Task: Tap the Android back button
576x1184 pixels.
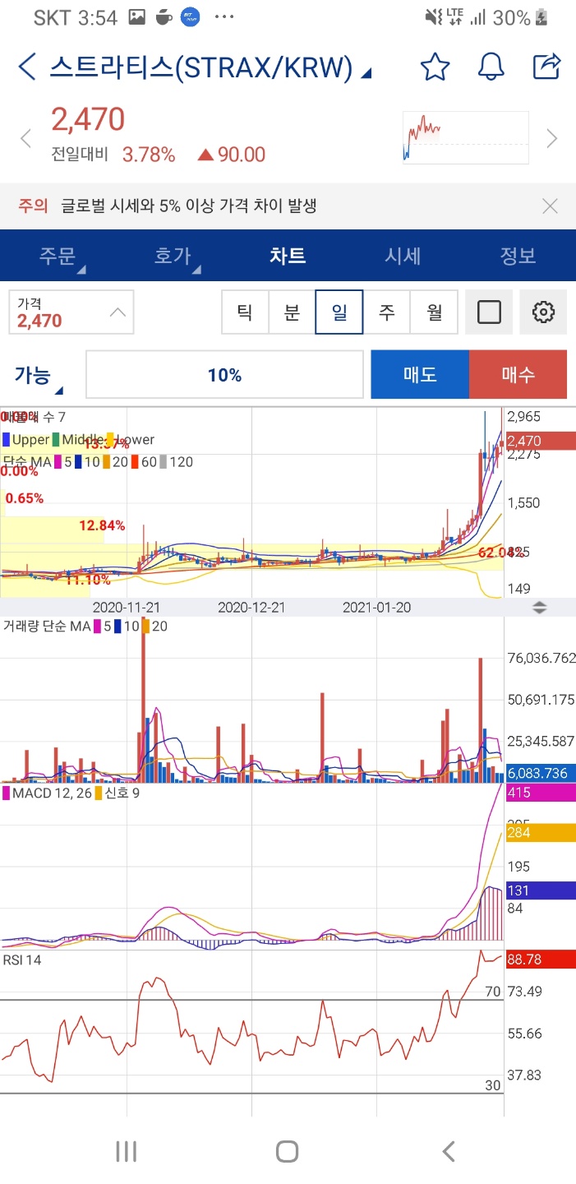Action: click(449, 1151)
